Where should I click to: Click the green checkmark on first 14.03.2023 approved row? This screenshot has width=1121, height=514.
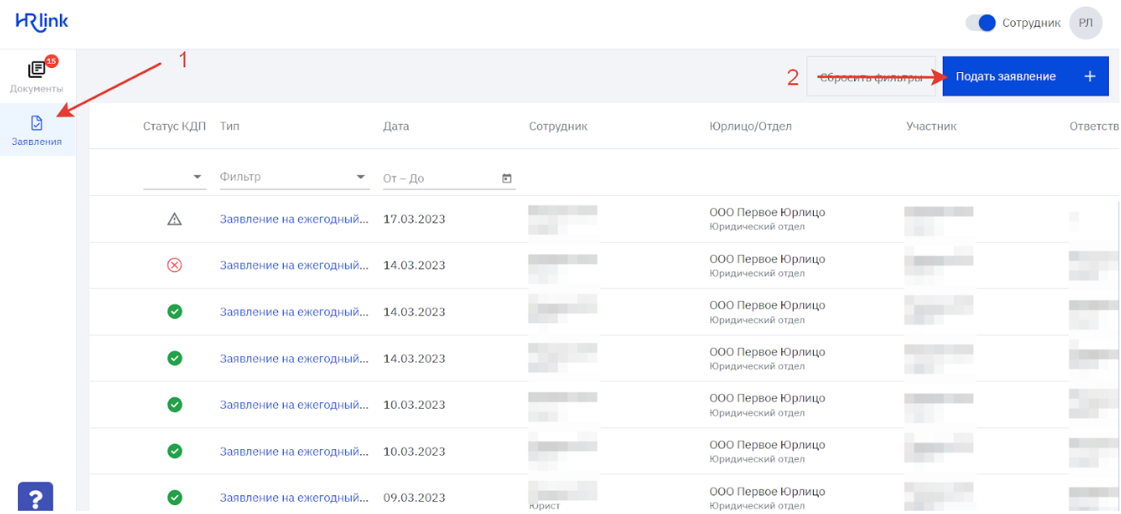[174, 312]
